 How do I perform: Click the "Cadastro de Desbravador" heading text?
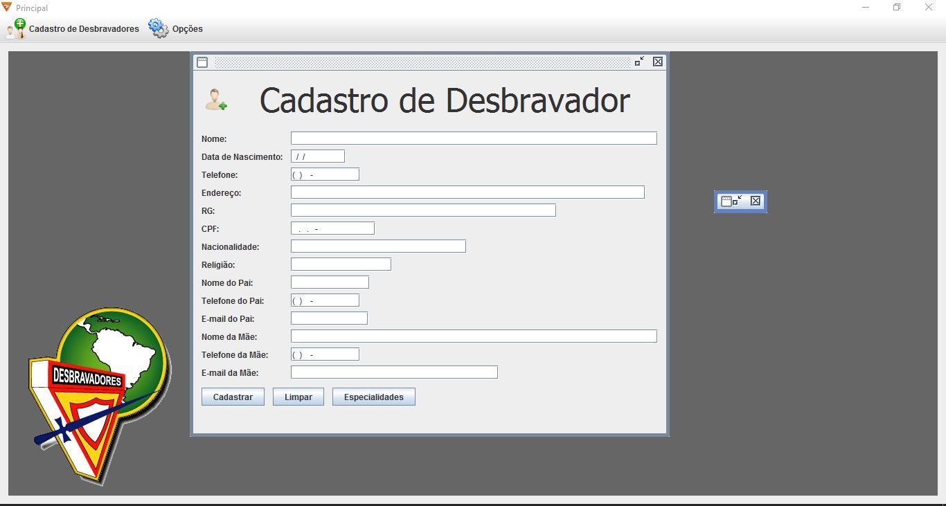[445, 100]
